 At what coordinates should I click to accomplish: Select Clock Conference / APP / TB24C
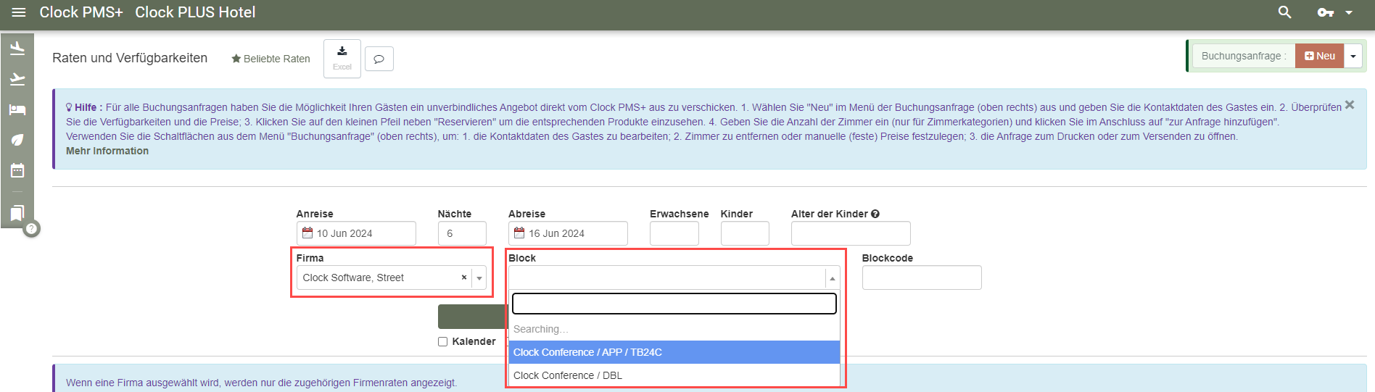tap(674, 352)
